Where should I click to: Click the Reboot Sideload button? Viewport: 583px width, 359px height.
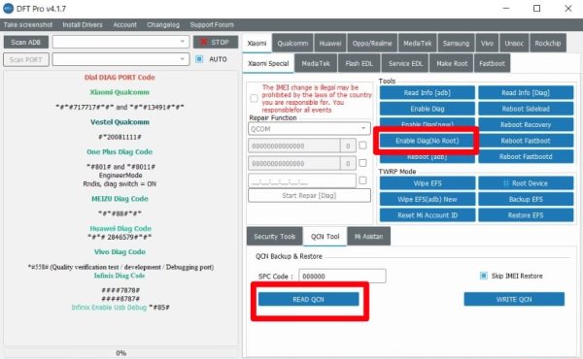(x=526, y=109)
